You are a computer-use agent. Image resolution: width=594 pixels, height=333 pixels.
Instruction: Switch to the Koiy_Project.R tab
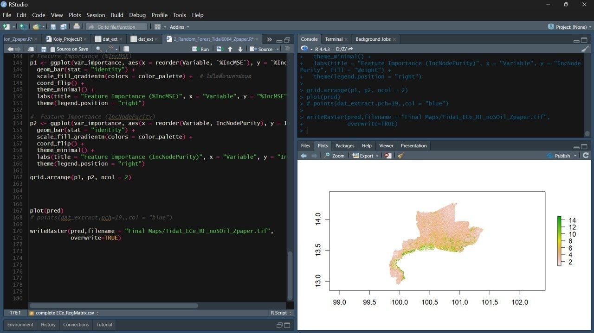tap(67, 39)
